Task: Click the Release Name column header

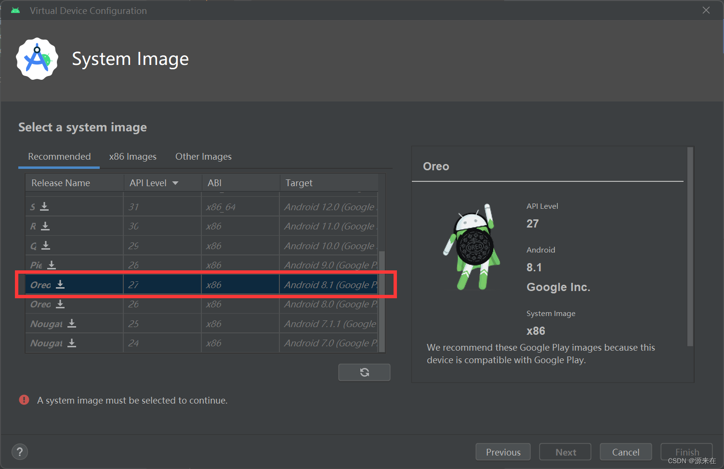Action: [75, 183]
